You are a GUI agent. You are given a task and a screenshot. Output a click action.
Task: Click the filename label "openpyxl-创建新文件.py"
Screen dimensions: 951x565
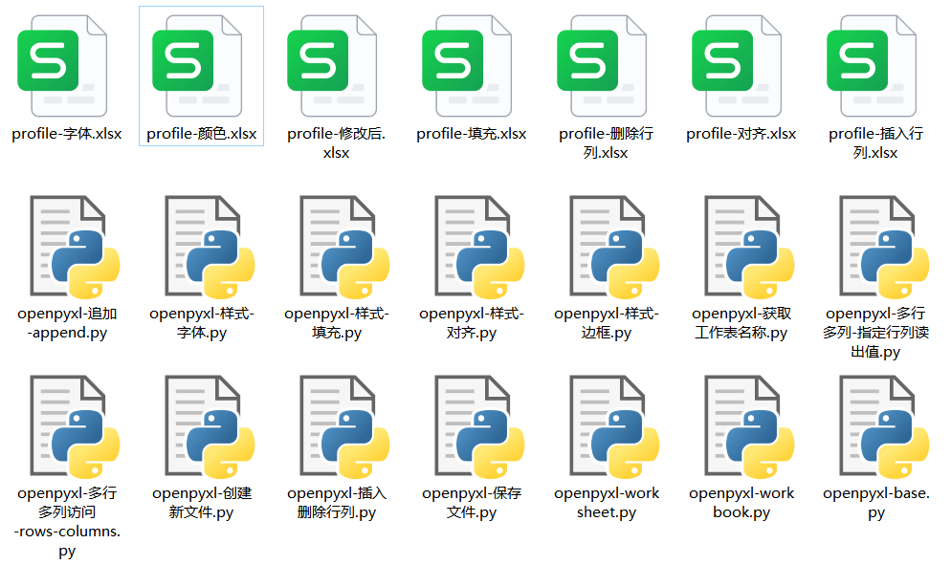click(202, 503)
